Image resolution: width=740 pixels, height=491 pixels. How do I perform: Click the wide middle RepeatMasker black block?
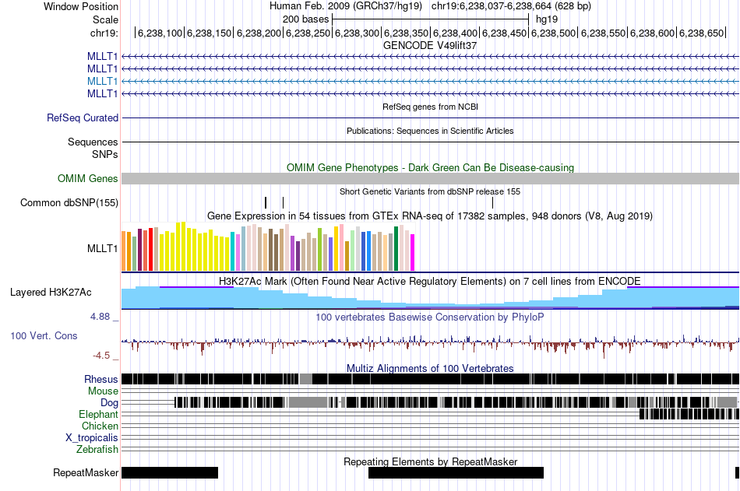(456, 472)
